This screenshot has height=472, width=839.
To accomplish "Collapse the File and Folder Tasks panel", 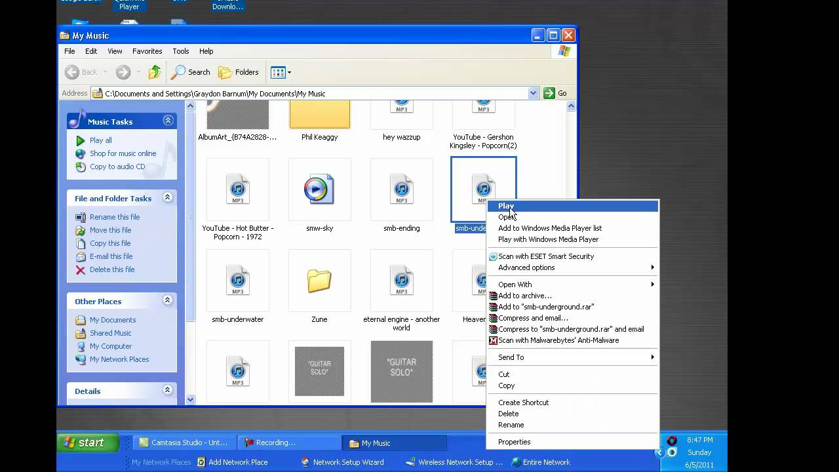I will (x=168, y=197).
